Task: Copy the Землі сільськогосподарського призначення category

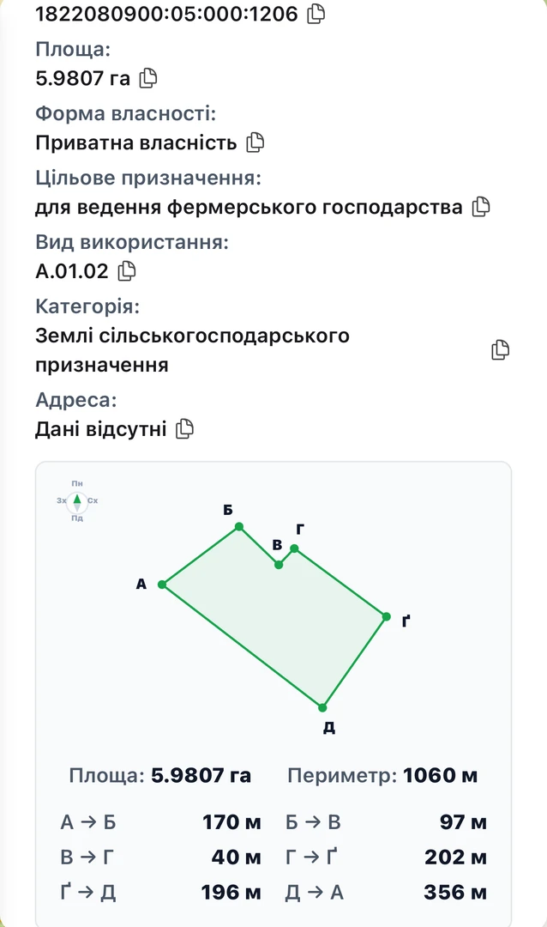Action: click(x=500, y=350)
